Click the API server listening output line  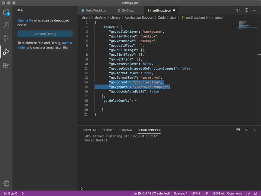coord(122,136)
